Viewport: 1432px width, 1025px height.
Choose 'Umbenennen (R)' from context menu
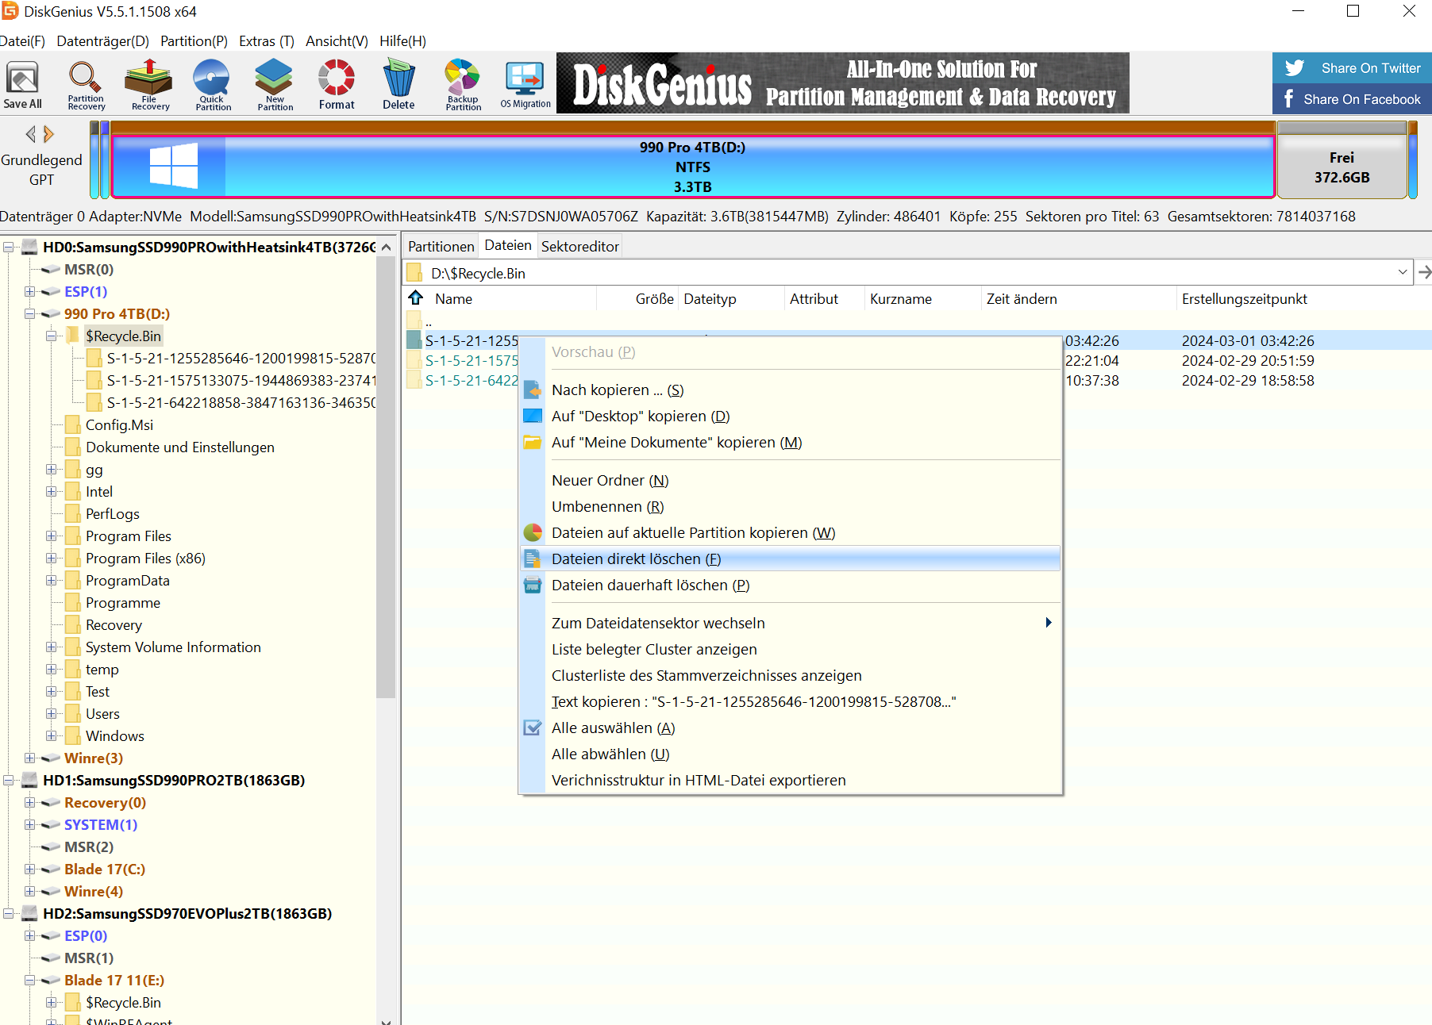(x=791, y=506)
